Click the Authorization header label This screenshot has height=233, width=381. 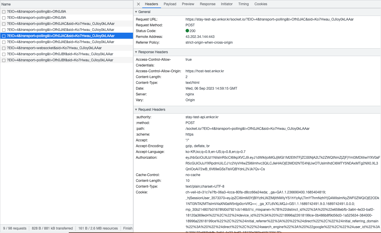pos(147,158)
